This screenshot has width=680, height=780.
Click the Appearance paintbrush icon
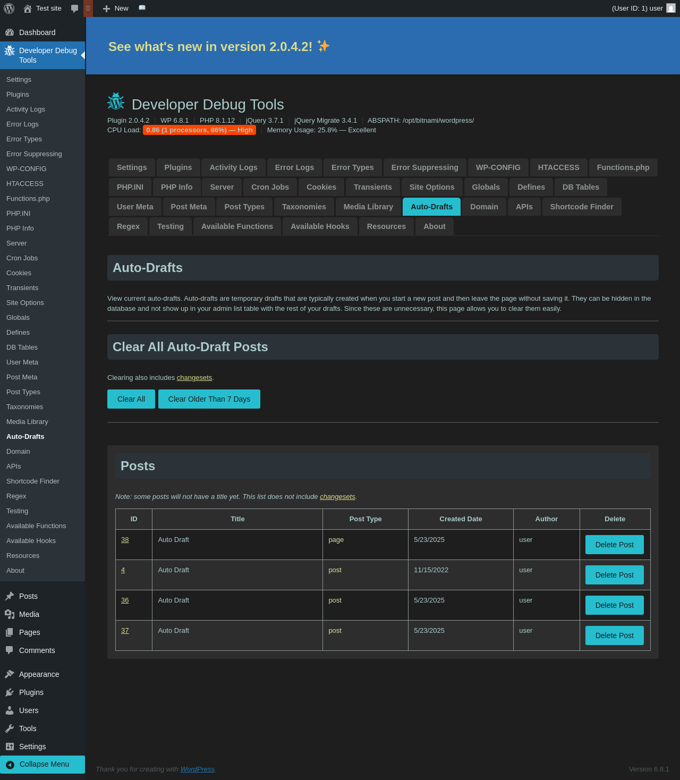pyautogui.click(x=10, y=674)
